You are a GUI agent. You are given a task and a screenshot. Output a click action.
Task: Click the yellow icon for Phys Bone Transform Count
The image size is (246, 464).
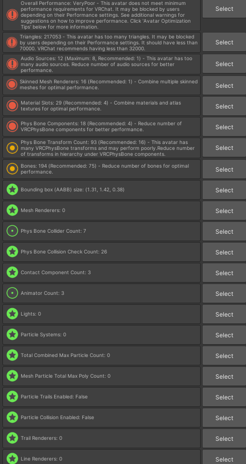(12, 147)
